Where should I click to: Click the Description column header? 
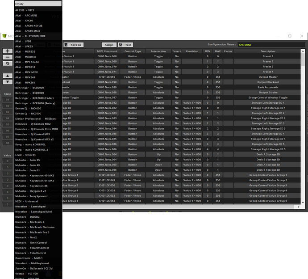pyautogui.click(x=268, y=51)
